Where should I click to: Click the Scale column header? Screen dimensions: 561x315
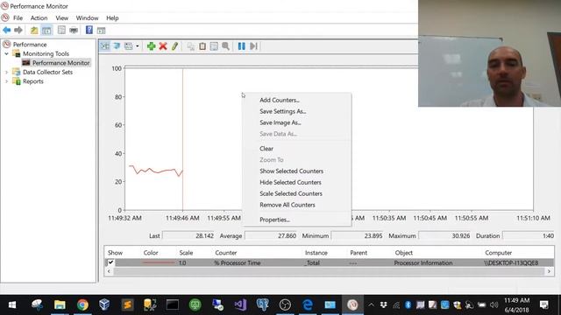(x=186, y=253)
